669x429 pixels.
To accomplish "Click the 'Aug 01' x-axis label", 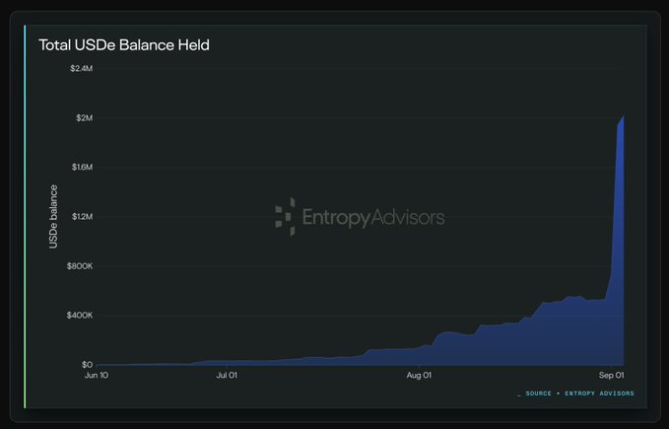I will (x=419, y=375).
